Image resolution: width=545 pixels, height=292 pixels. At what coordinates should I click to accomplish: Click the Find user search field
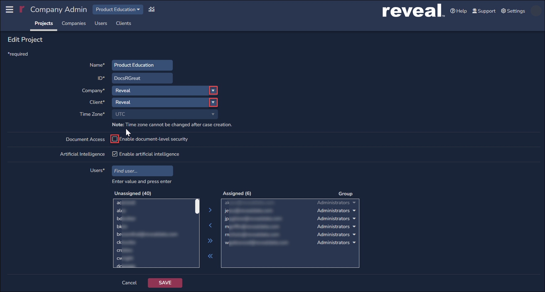point(142,171)
